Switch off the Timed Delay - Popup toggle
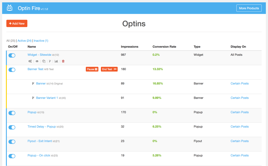 click(x=12, y=127)
